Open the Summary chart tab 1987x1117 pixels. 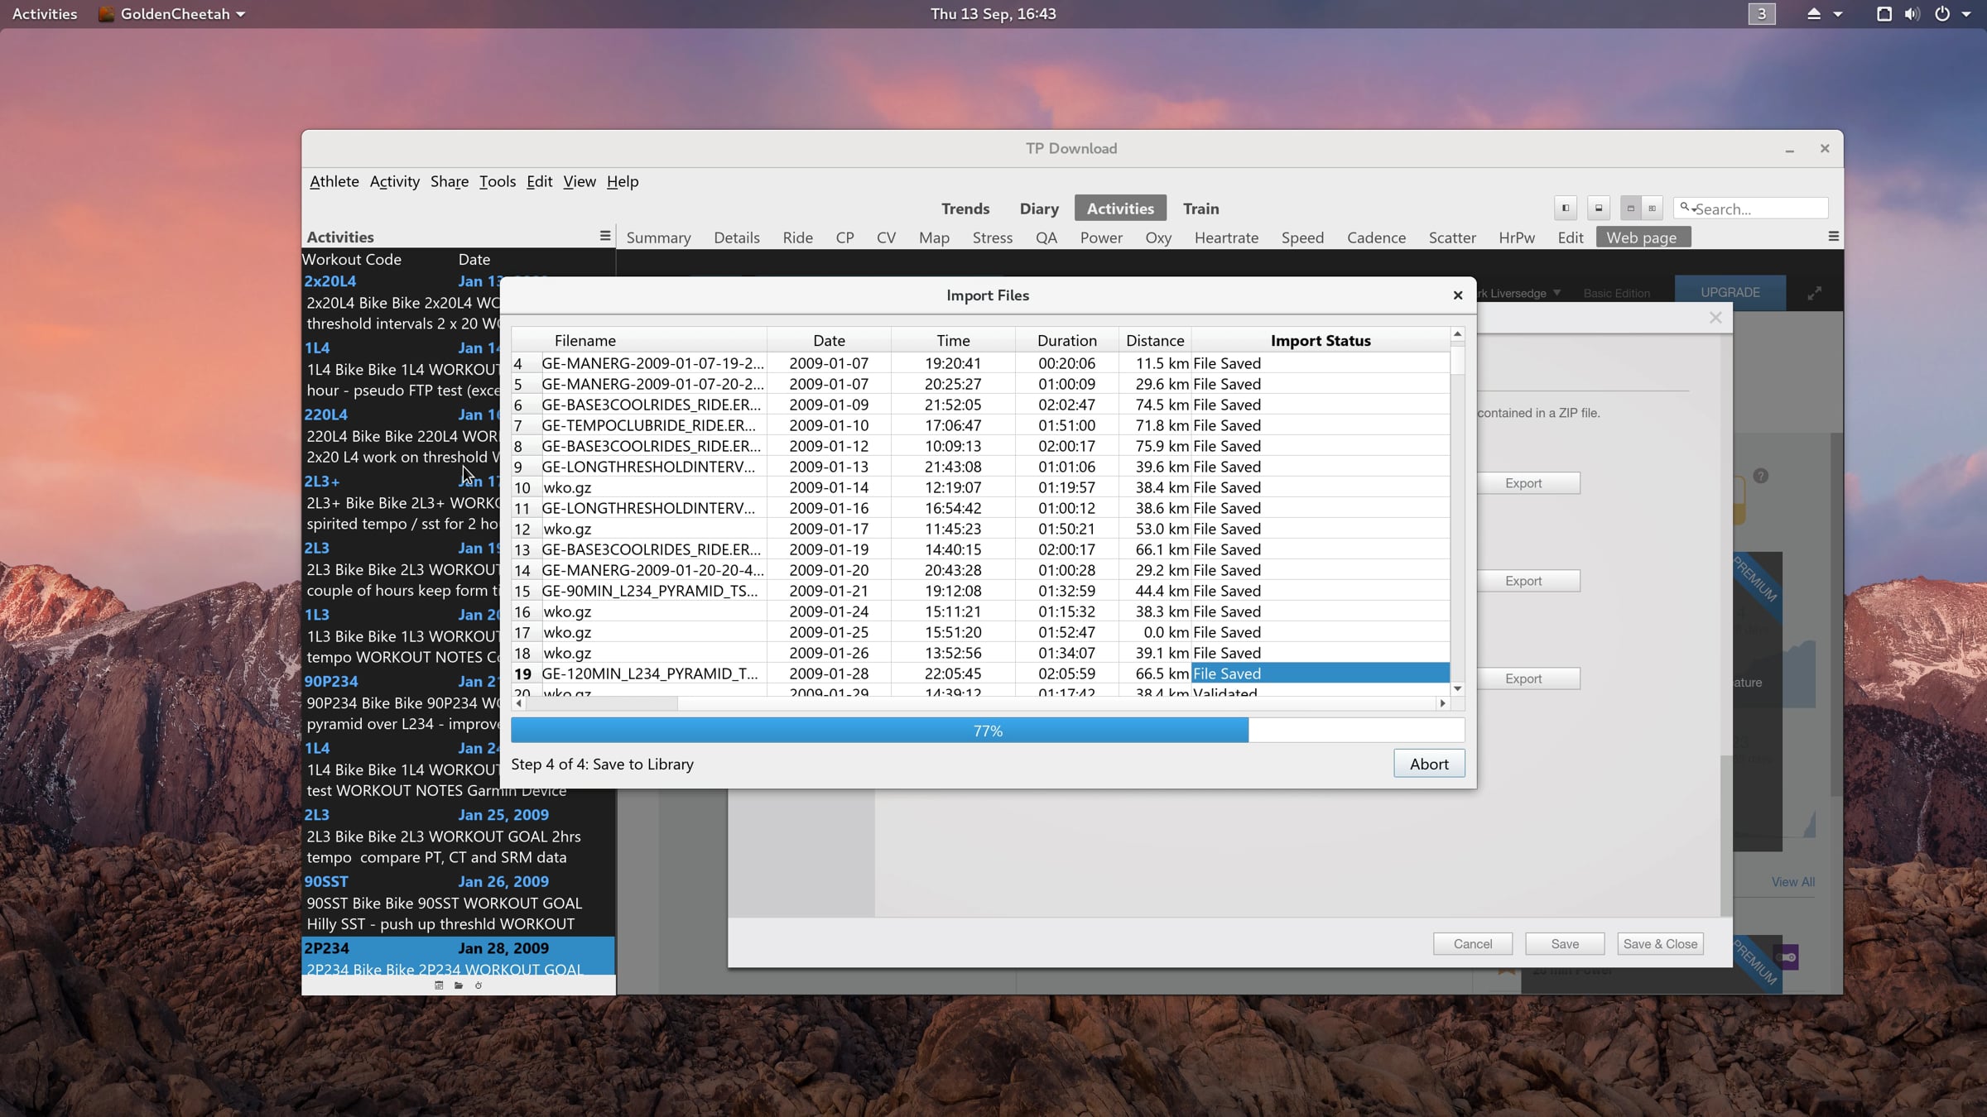pyautogui.click(x=658, y=237)
